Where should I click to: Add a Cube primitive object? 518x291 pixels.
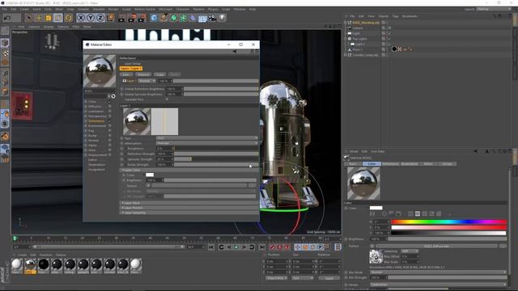[x=154, y=18]
